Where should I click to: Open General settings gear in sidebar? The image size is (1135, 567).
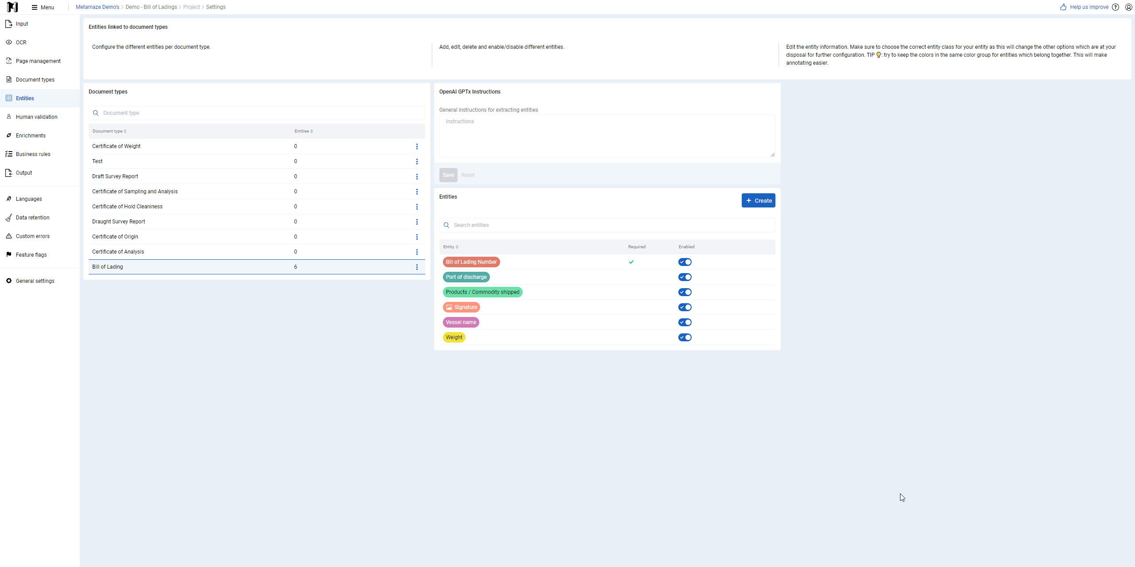pos(40,281)
